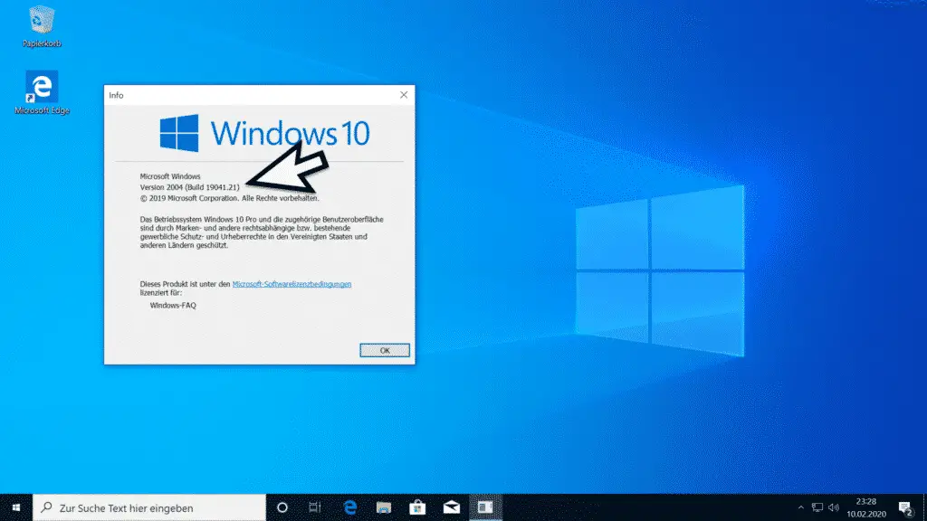Select the active winver app in taskbar
The height and width of the screenshot is (521, 927).
[485, 507]
